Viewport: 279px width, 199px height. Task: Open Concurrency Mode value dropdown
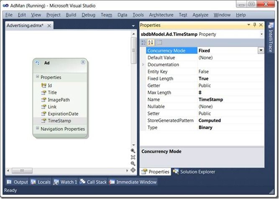(x=261, y=51)
